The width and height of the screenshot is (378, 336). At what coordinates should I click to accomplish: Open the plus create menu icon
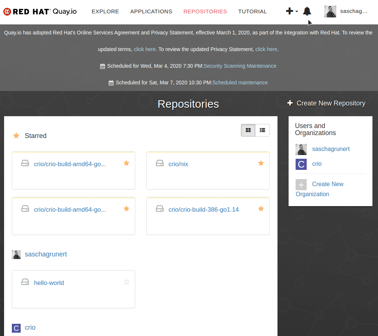pos(289,11)
